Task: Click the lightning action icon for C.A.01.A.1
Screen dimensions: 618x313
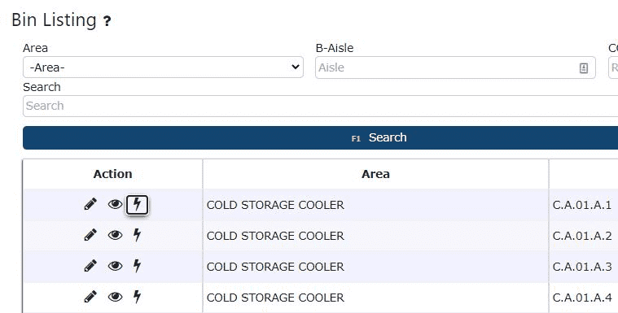Action: [137, 205]
